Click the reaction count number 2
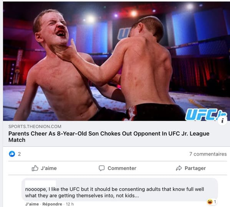230x207 pixels. 19,154
